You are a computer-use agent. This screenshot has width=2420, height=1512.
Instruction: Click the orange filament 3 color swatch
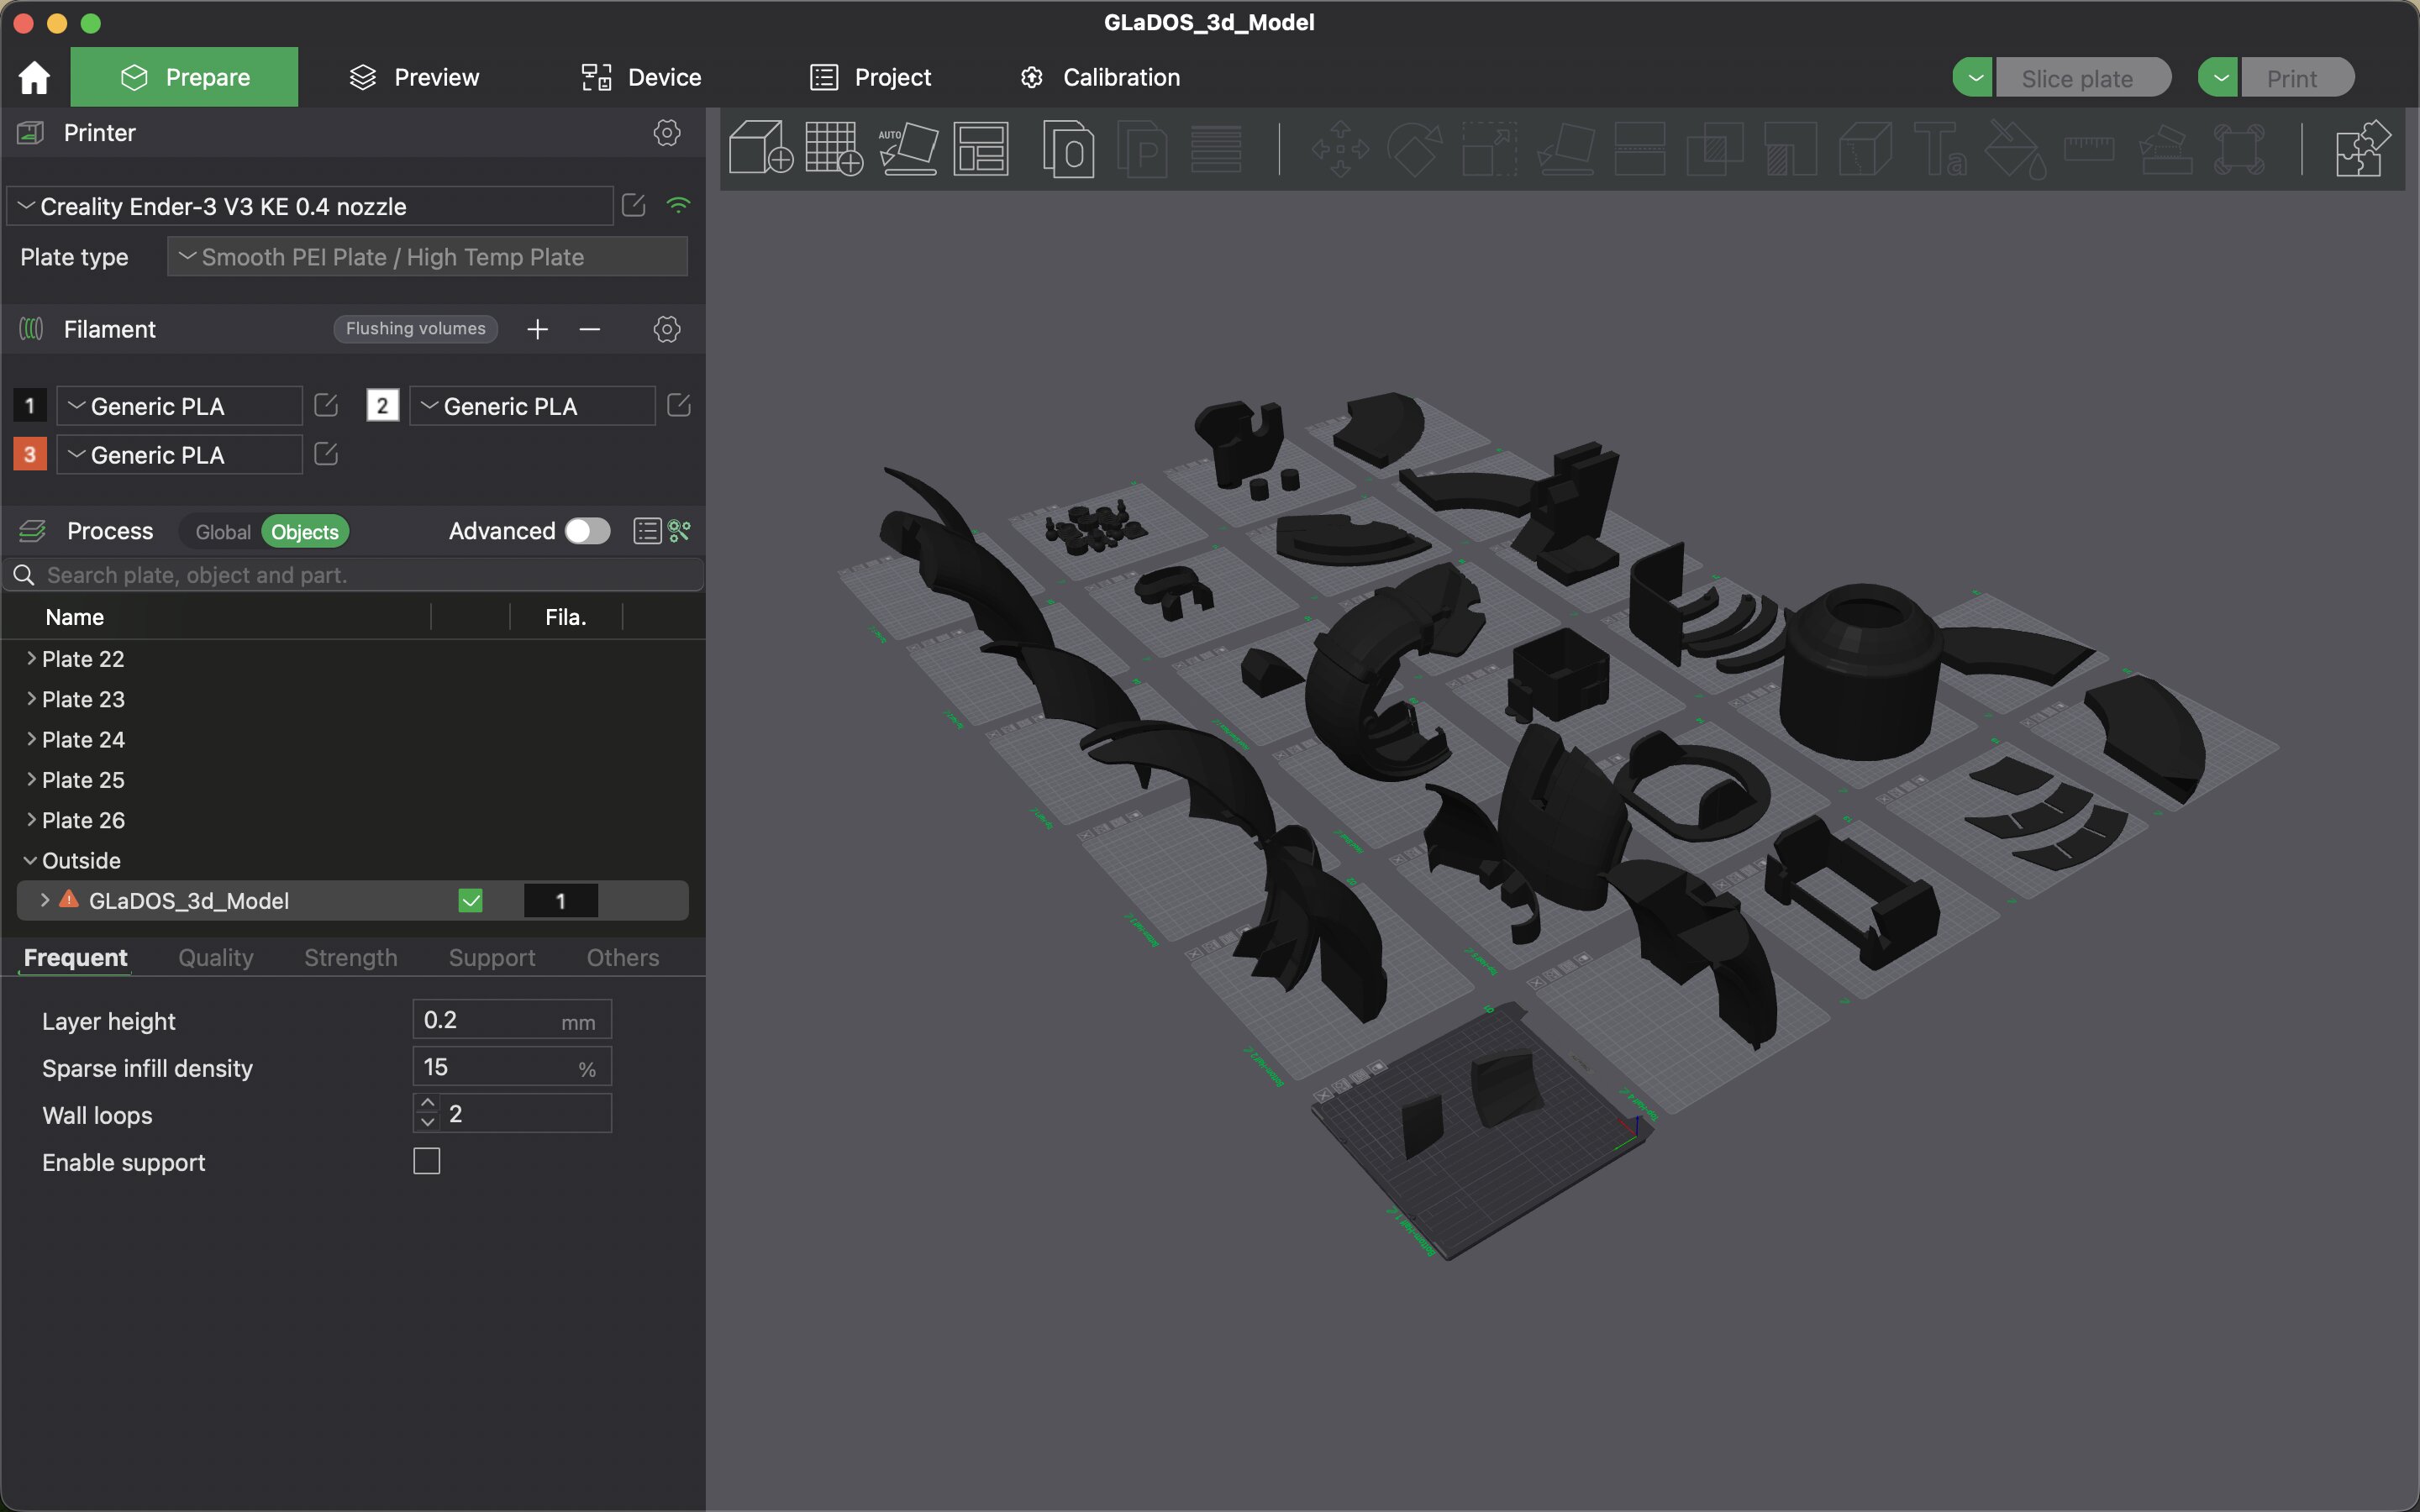[x=30, y=454]
